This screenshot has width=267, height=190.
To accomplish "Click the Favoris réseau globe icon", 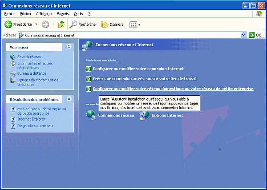I will pos(12,57).
